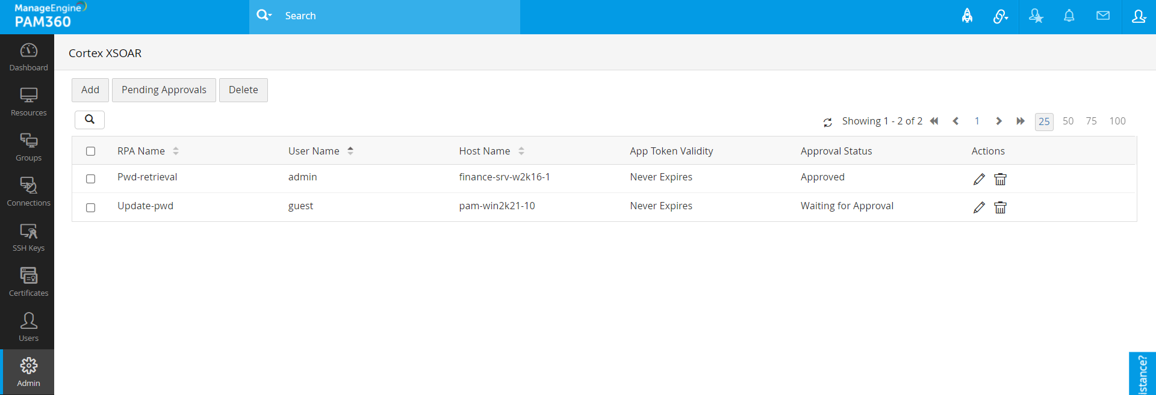Screen dimensions: 1156x395
Task: Show 50 rows per page
Action: point(1068,121)
